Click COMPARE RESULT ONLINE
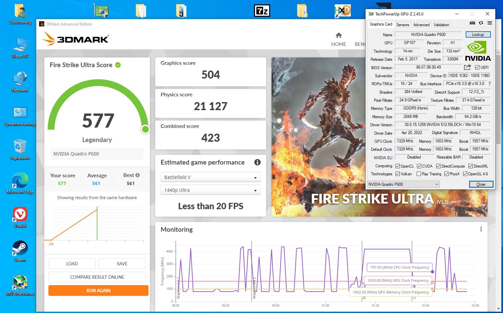The image size is (503, 313). click(97, 277)
